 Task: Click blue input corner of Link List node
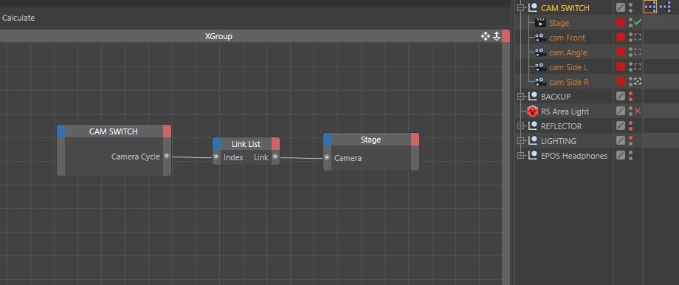pos(216,144)
